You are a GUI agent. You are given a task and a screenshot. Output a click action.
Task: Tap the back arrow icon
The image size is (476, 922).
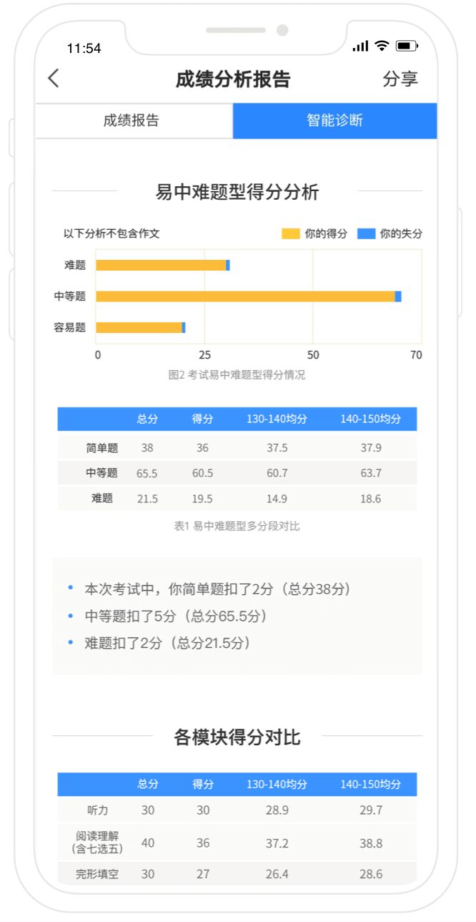(54, 79)
